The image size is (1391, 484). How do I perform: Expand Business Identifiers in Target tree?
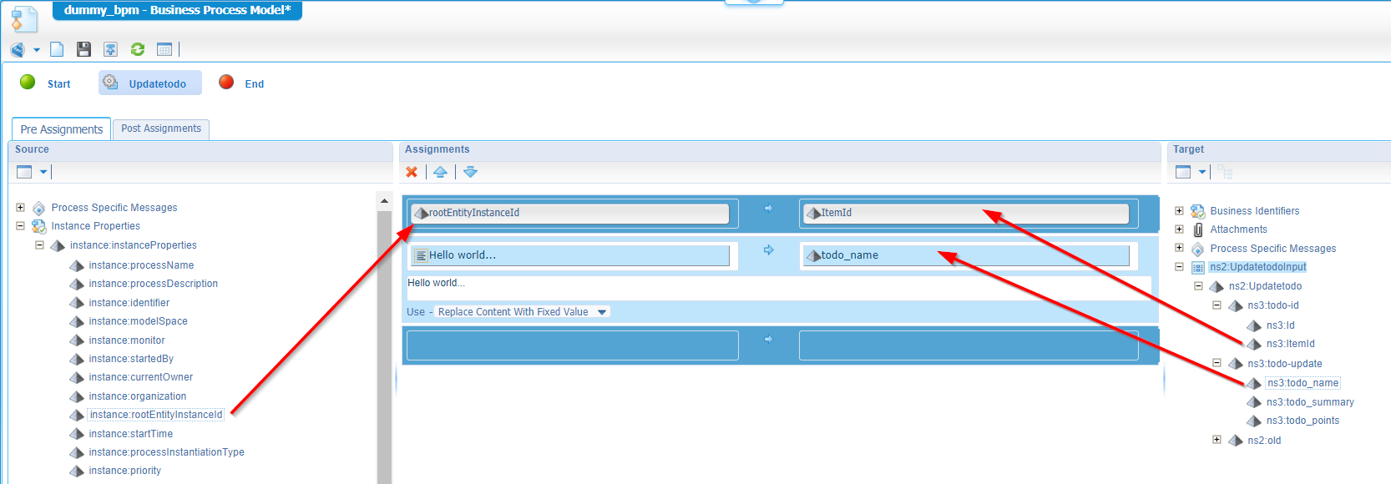(1179, 211)
